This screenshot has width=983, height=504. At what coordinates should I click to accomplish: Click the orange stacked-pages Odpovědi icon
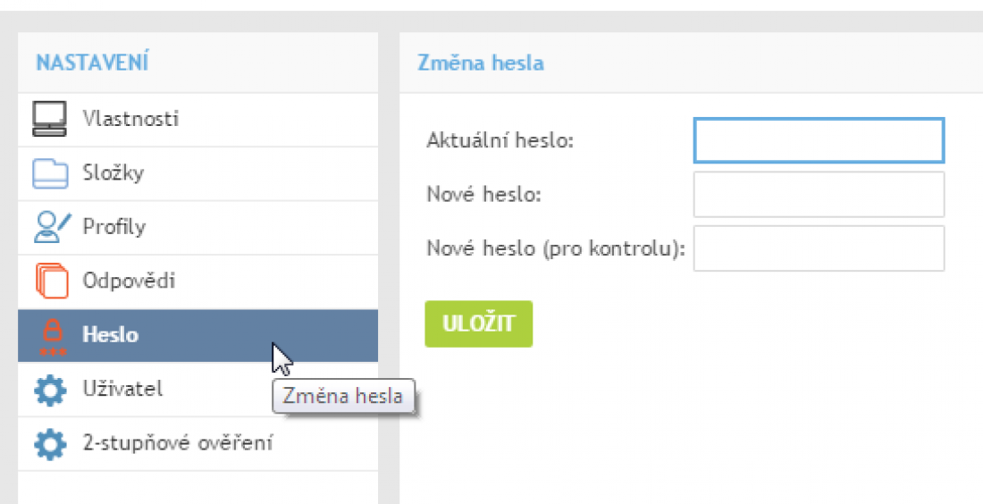pyautogui.click(x=52, y=281)
